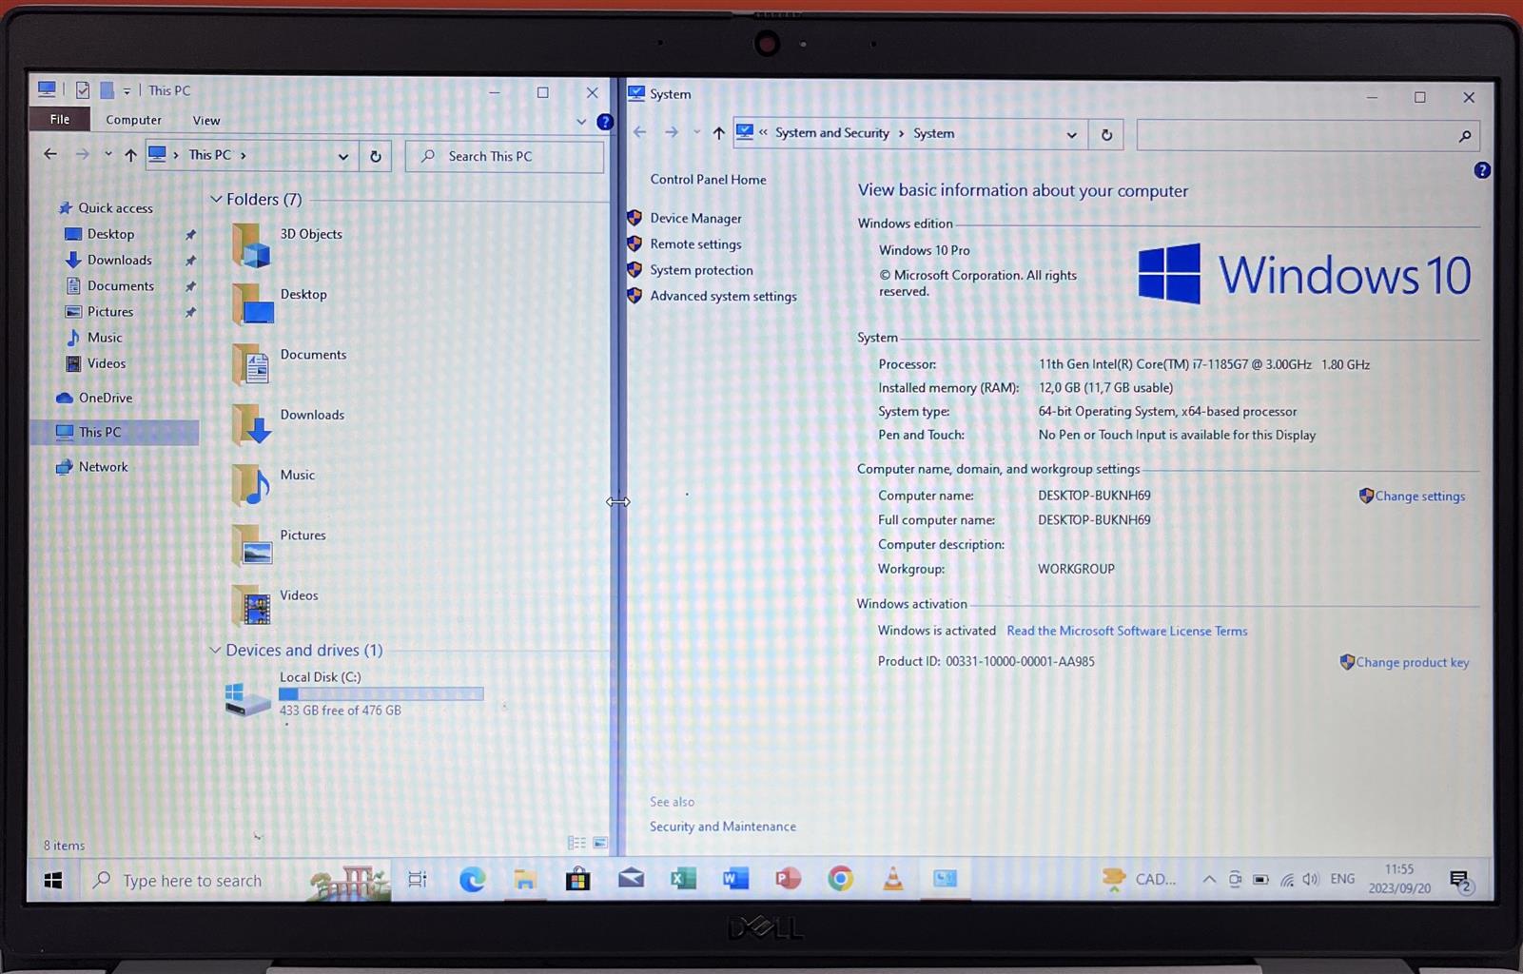Refresh the This PC view

click(x=376, y=157)
